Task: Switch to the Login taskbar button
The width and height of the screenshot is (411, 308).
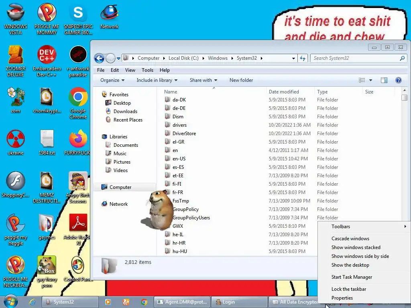Action: (x=239, y=302)
